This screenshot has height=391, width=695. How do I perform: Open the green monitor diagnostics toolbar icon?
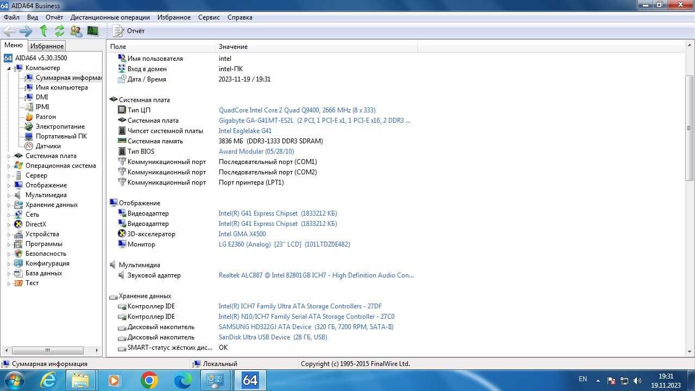(93, 31)
